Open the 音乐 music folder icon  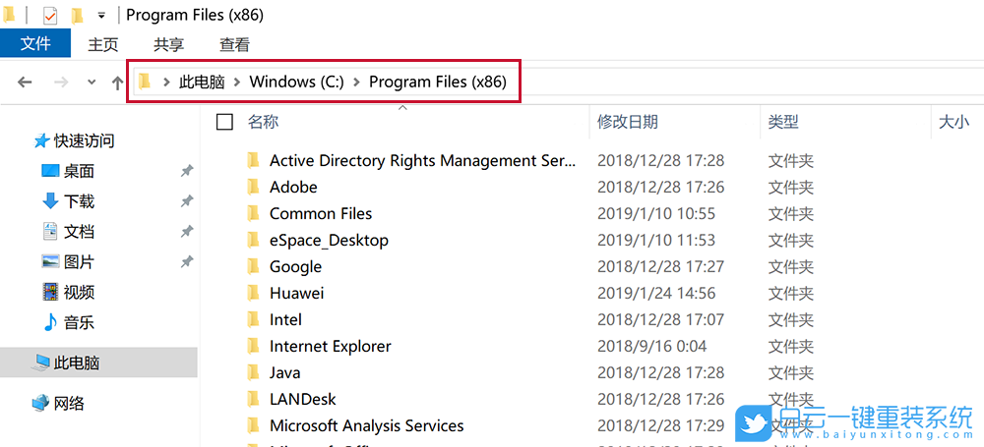click(51, 322)
